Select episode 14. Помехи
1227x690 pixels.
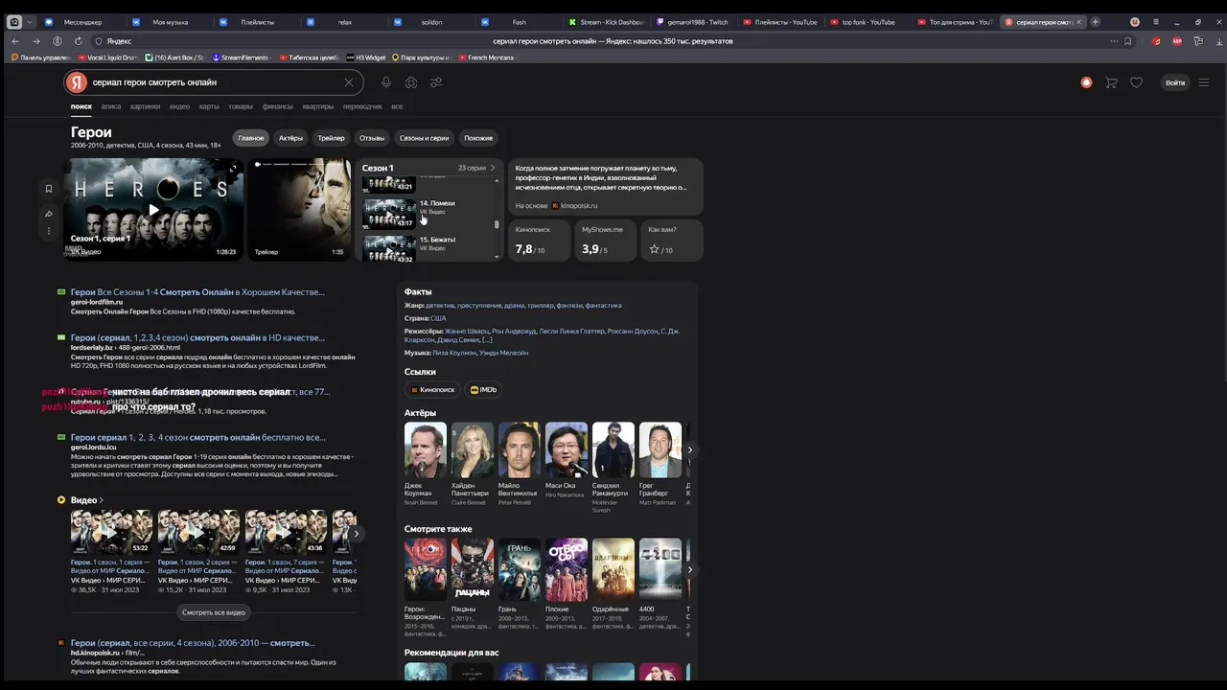coord(428,212)
